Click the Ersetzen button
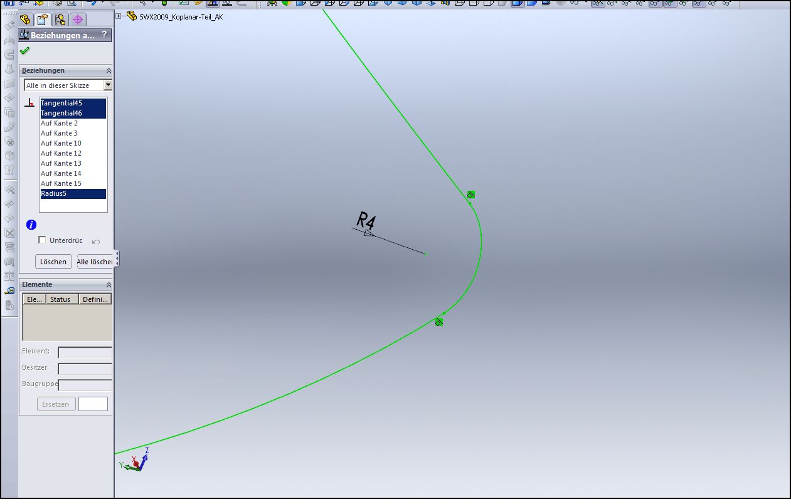This screenshot has height=499, width=791. (56, 404)
